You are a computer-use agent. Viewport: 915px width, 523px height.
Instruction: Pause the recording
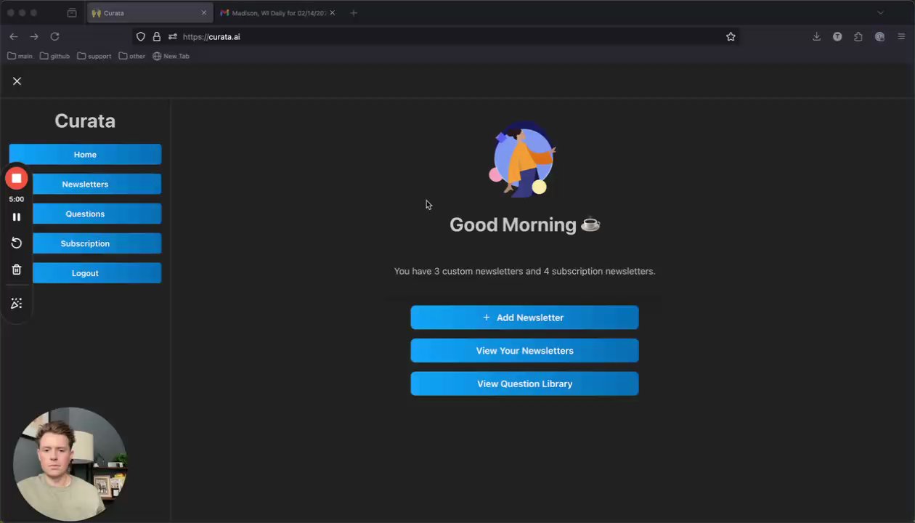(x=16, y=216)
